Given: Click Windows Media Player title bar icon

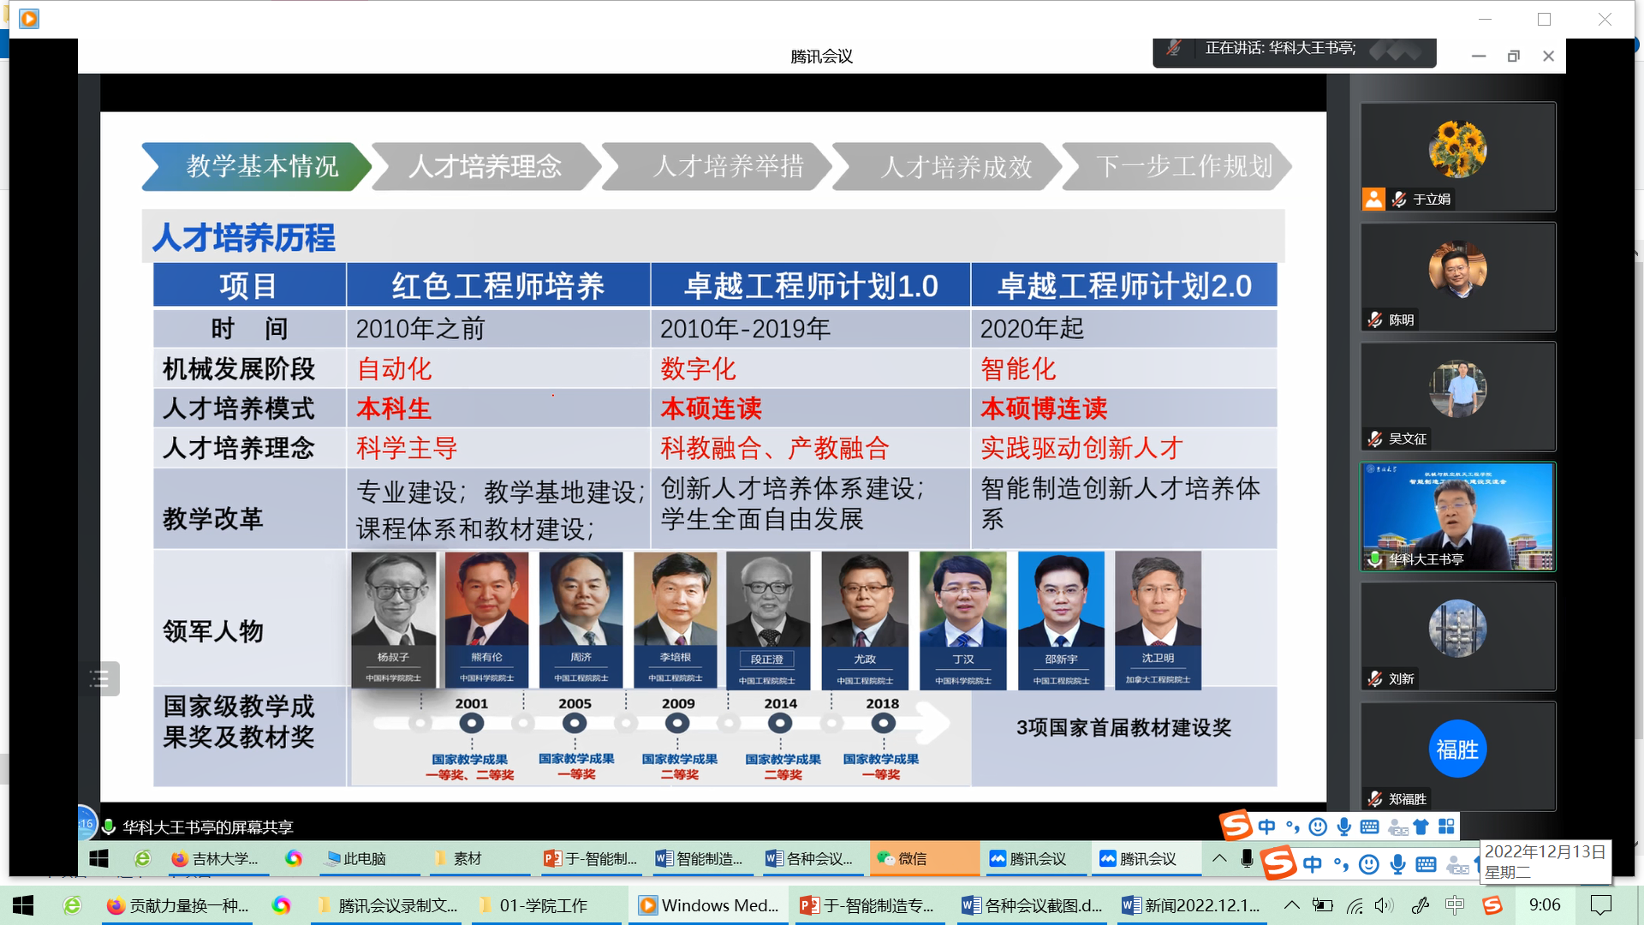Looking at the screenshot, I should pyautogui.click(x=29, y=18).
